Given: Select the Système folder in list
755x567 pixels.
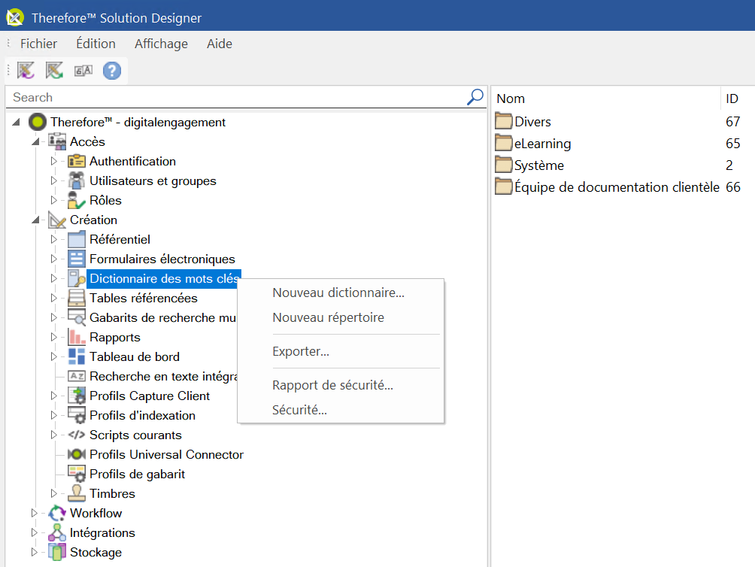Looking at the screenshot, I should coord(529,165).
